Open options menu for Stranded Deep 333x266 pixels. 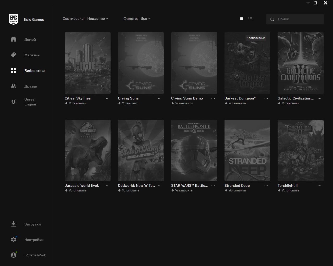[x=266, y=186]
